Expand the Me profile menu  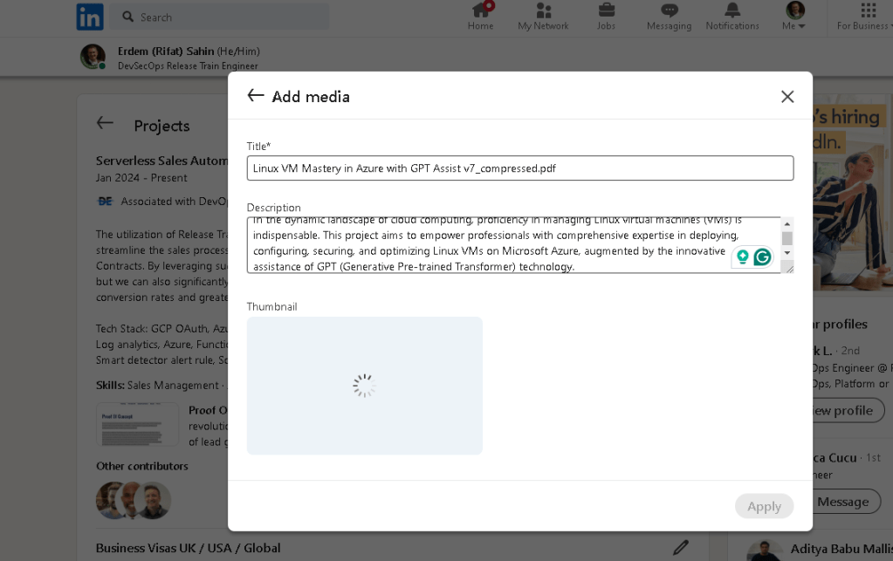[793, 25]
